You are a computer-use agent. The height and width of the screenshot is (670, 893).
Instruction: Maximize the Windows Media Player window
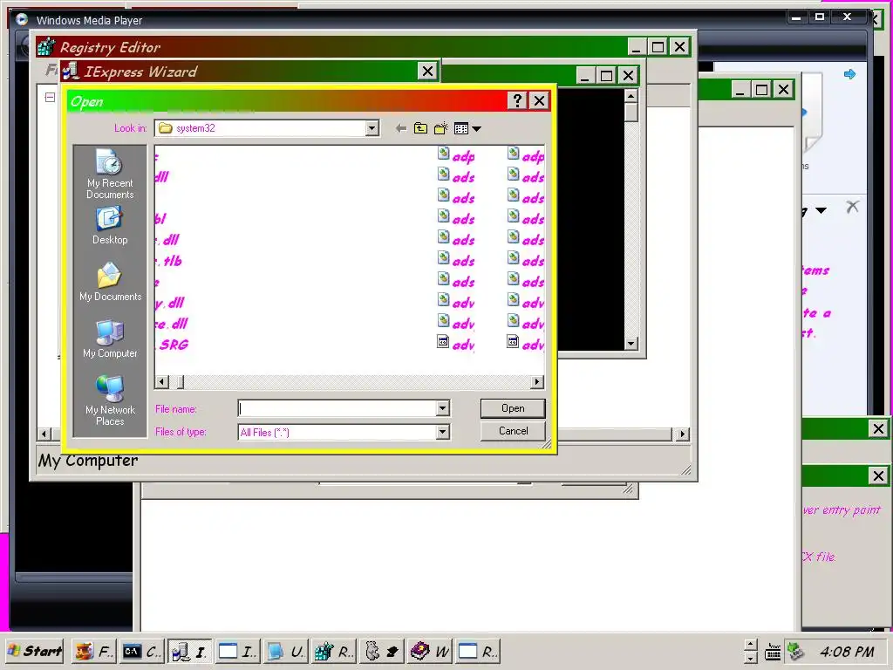pos(820,17)
